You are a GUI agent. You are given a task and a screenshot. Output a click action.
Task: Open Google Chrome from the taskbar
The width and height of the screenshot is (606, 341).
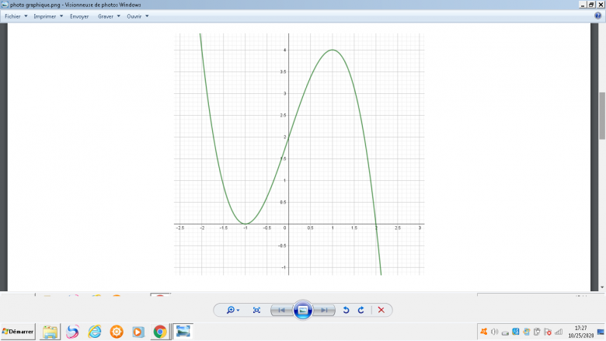pyautogui.click(x=160, y=332)
